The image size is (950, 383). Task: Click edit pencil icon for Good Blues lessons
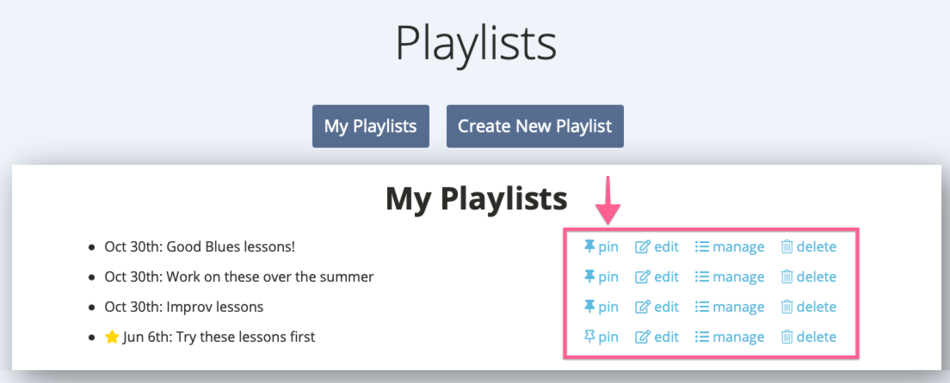coord(642,246)
